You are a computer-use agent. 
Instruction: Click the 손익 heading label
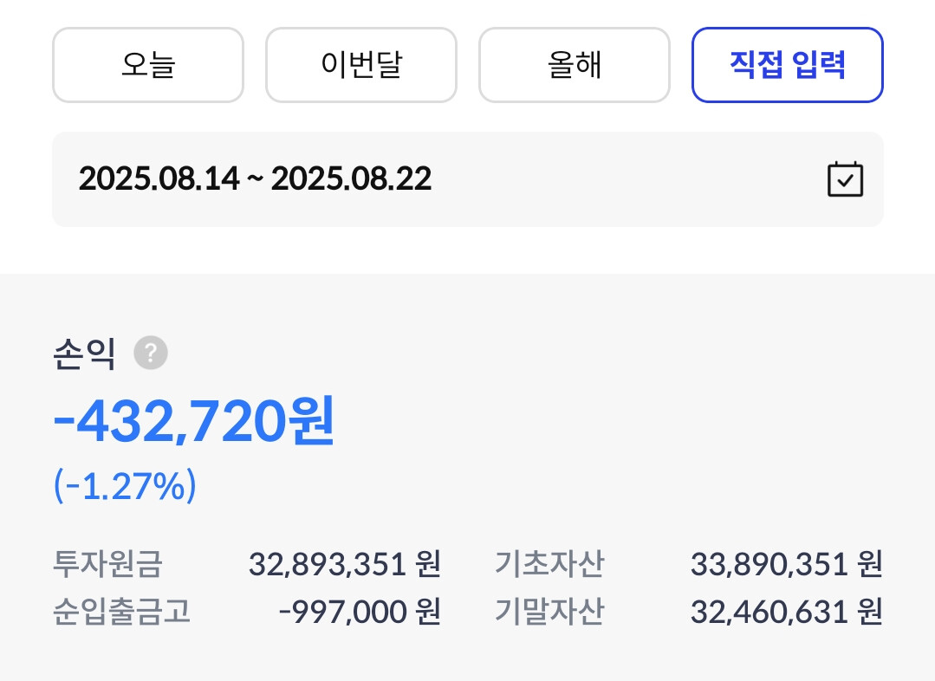84,354
